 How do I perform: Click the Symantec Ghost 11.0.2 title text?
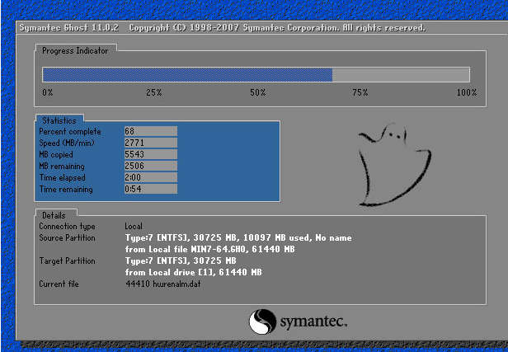click(x=69, y=28)
